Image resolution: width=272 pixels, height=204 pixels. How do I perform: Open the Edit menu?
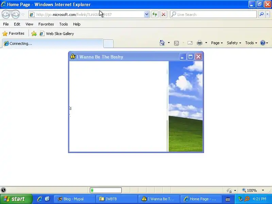pyautogui.click(x=17, y=24)
